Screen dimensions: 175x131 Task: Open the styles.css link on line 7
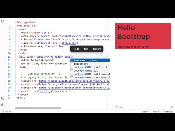point(69,43)
